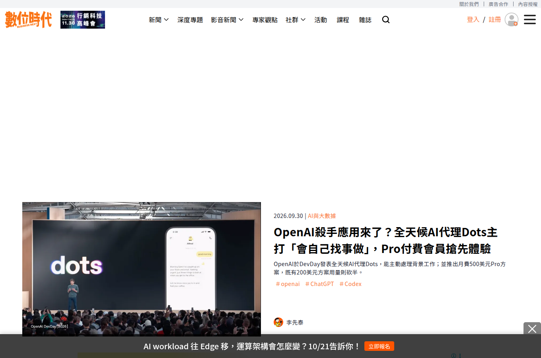Open the 廣告合作 top link
Image resolution: width=541 pixels, height=358 pixels.
(x=498, y=4)
